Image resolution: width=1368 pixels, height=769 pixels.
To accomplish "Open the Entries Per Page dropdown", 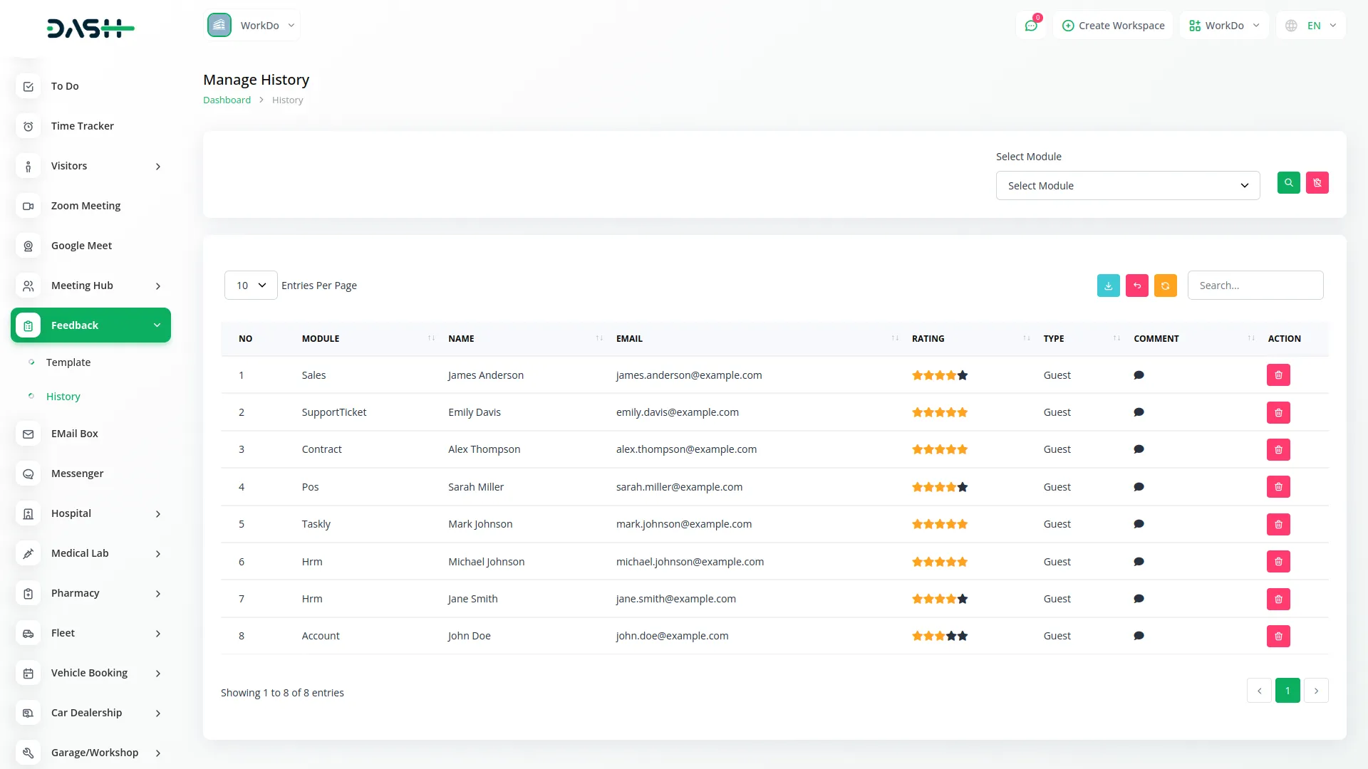I will point(250,285).
